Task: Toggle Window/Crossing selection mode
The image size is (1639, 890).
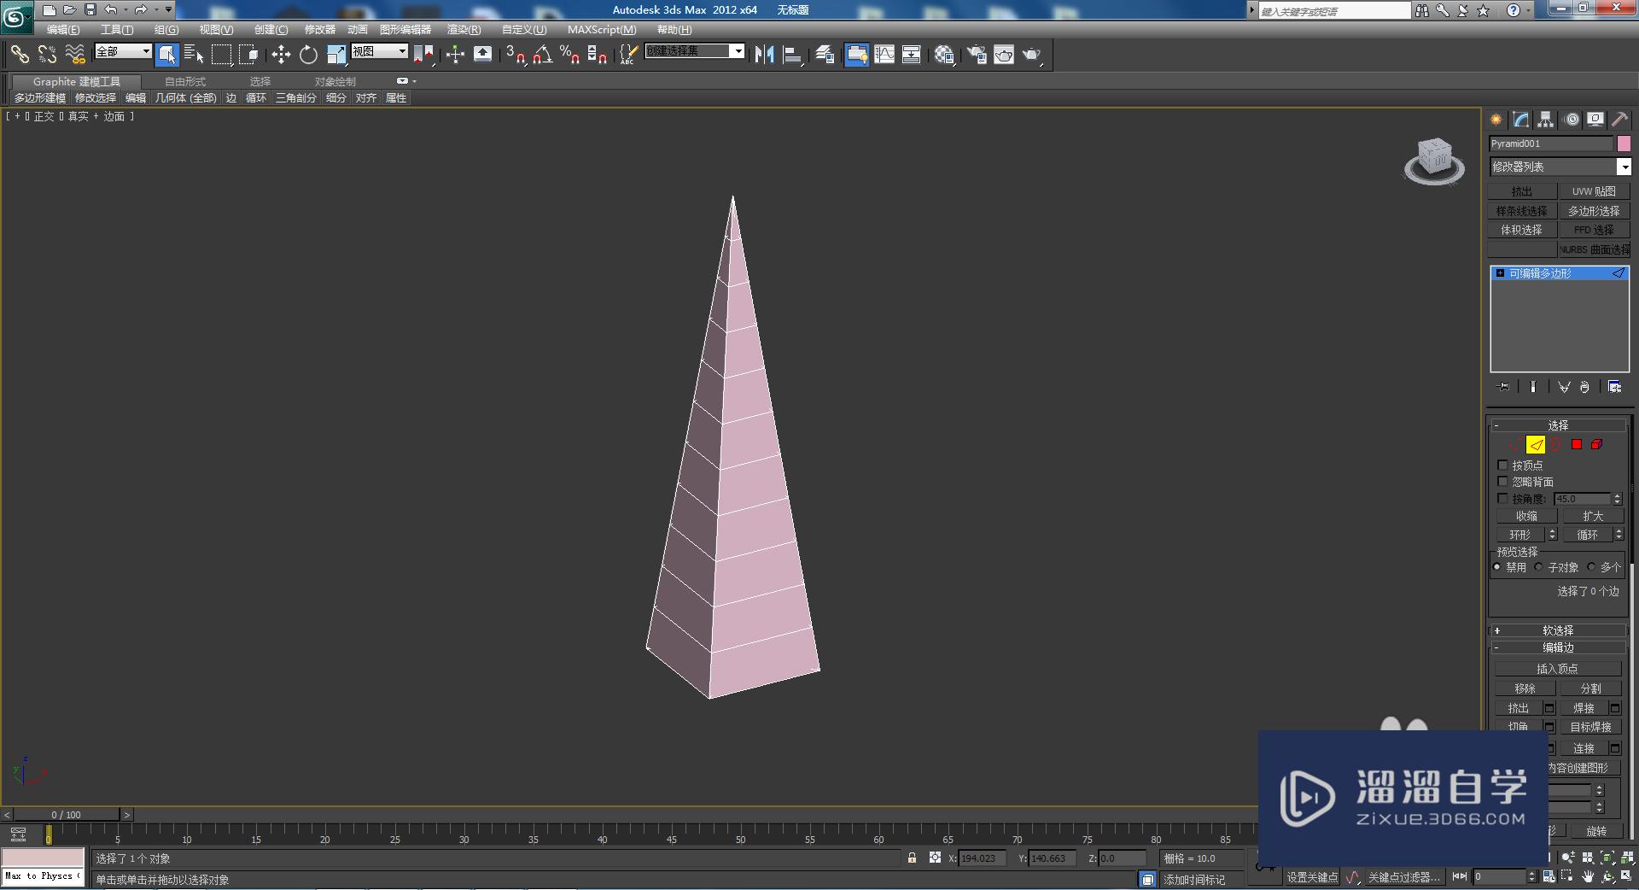Action: tap(248, 55)
